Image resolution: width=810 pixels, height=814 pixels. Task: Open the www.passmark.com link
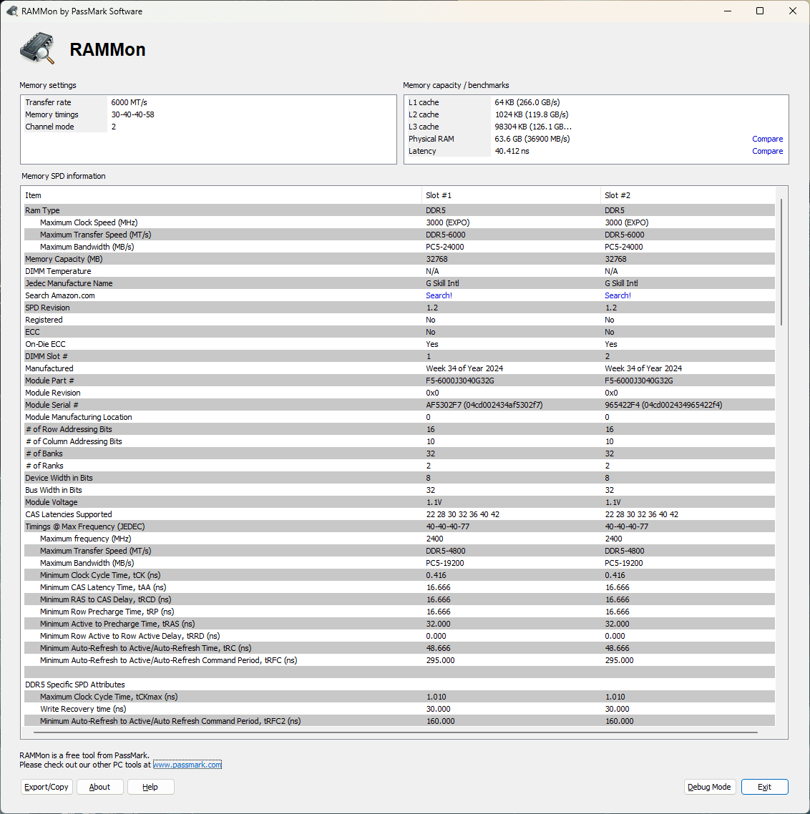click(187, 765)
